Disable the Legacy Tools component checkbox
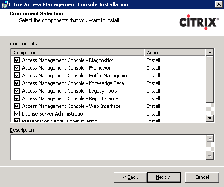Image resolution: width=224 pixels, height=187 pixels. [17, 91]
